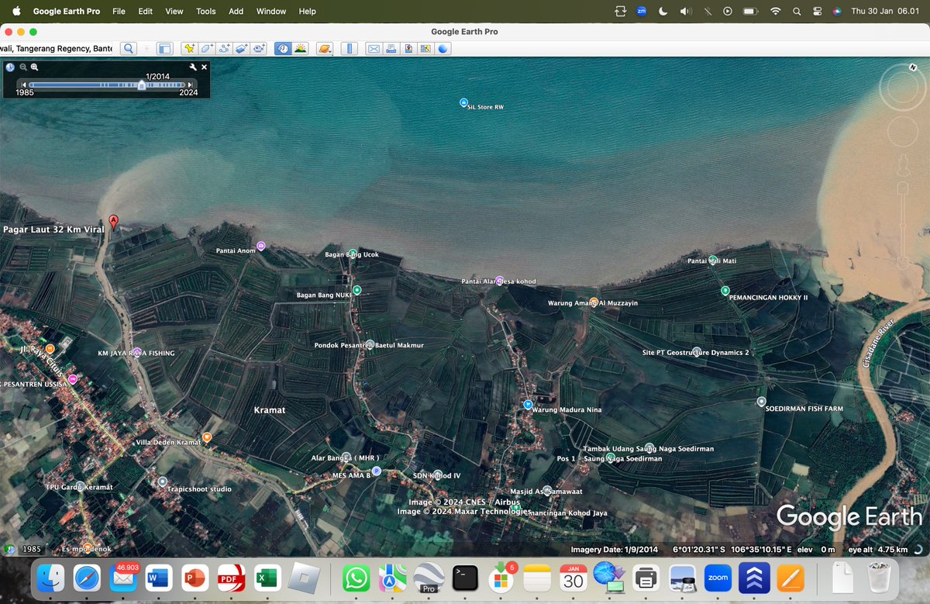
Task: Open the Tools menu
Action: click(206, 11)
